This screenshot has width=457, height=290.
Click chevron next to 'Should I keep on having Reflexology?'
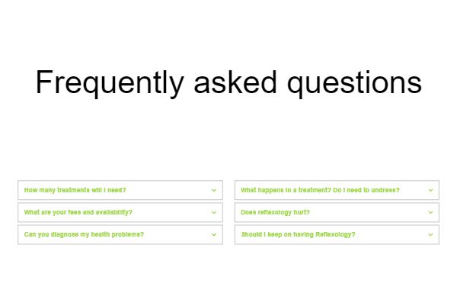[430, 234]
